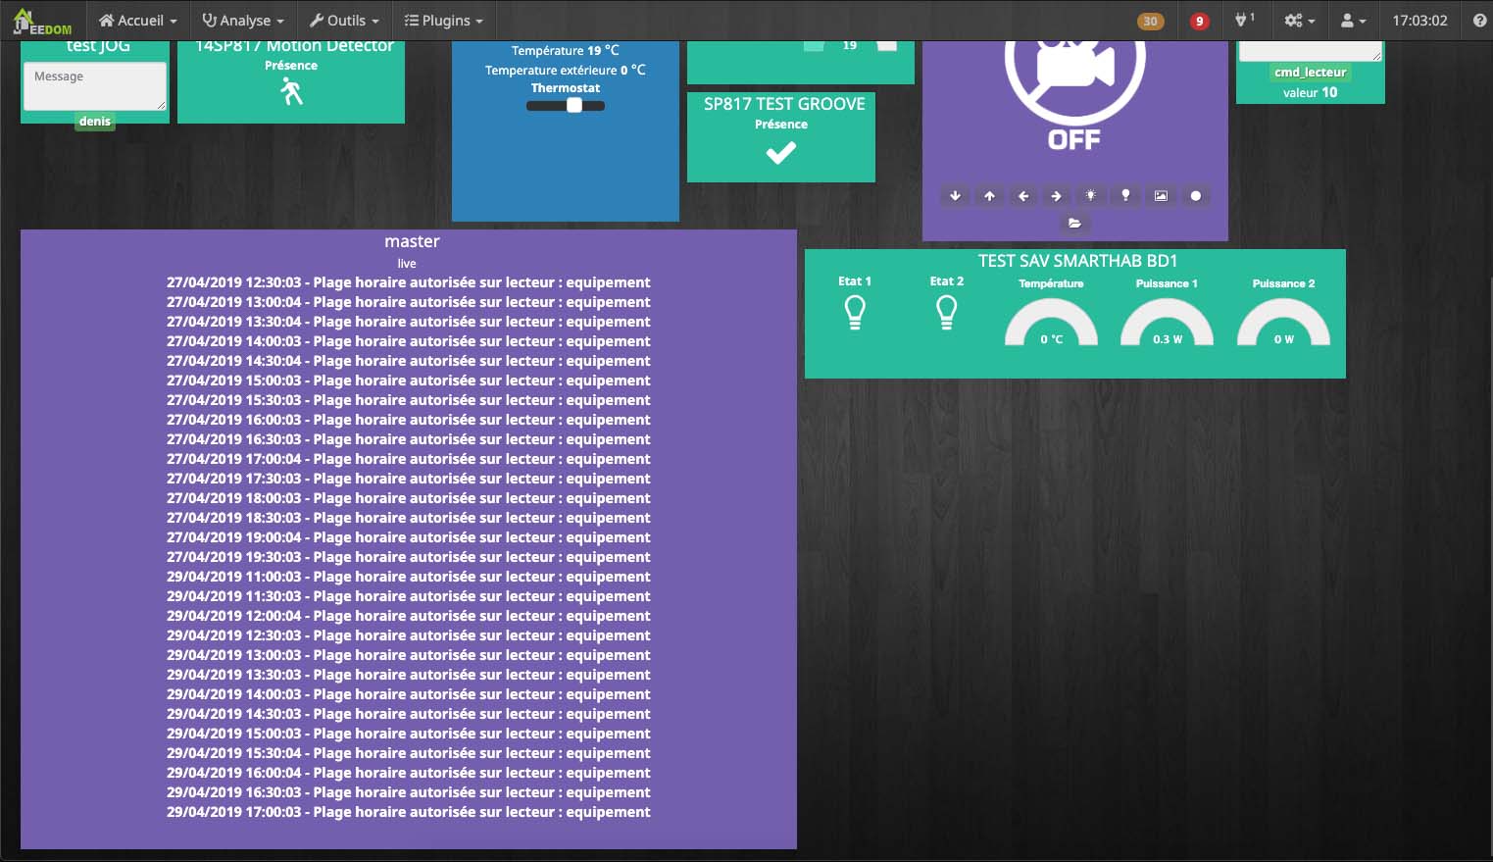
Task: Click the red 9 updates badge
Action: pyautogui.click(x=1199, y=21)
